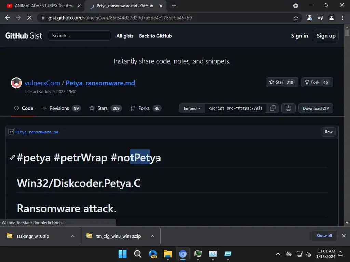
Task: Click Download ZIP
Action: pyautogui.click(x=315, y=108)
